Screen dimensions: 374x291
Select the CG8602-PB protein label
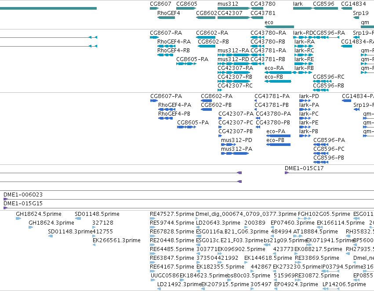coord(216,105)
